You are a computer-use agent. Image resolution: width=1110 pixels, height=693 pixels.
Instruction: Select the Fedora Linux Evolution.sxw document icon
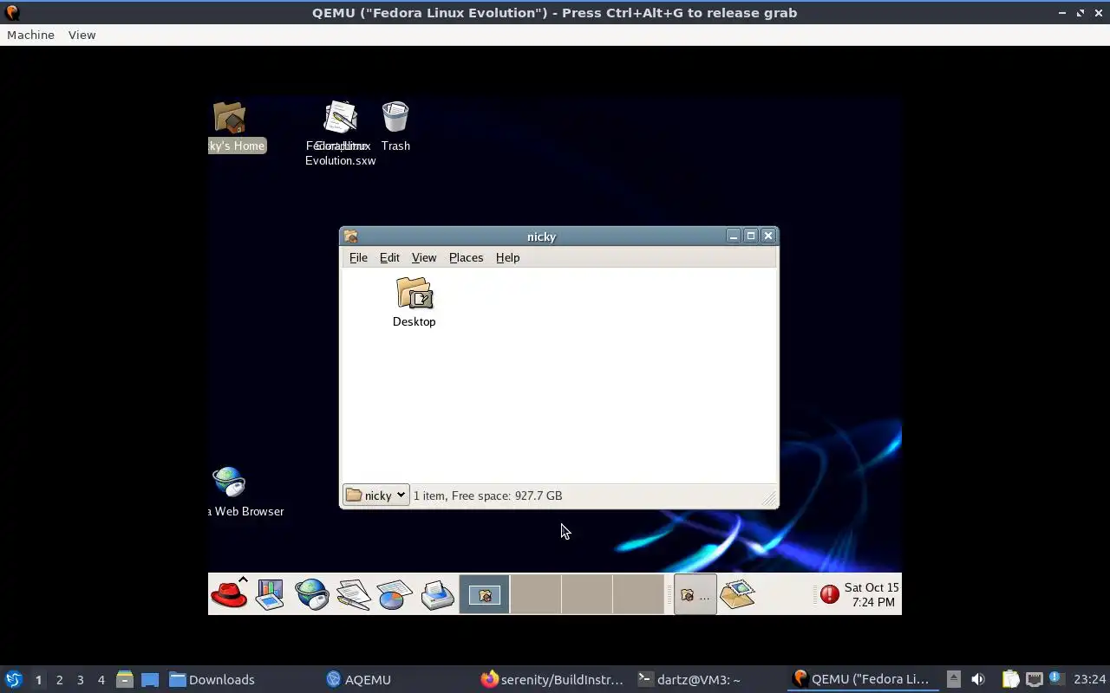click(340, 133)
